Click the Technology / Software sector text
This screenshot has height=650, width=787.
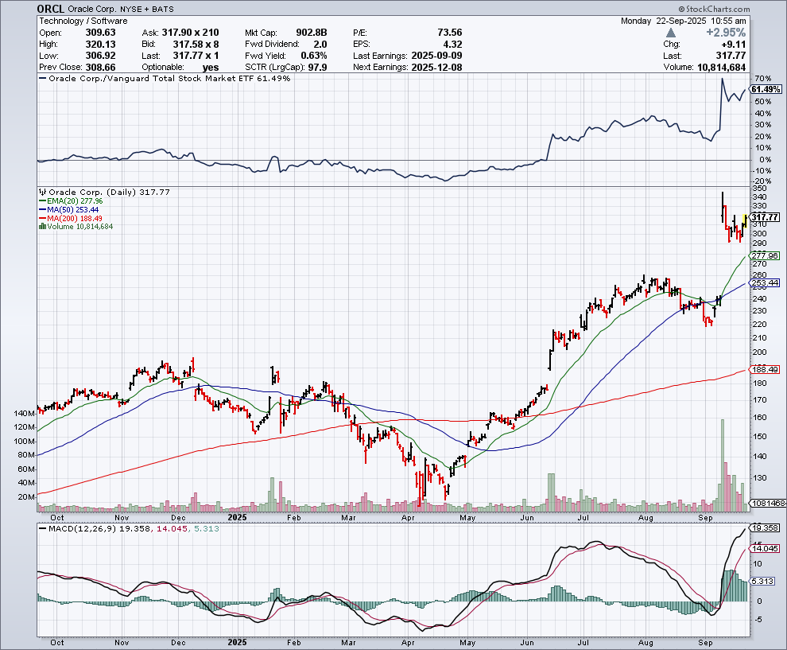pyautogui.click(x=83, y=21)
